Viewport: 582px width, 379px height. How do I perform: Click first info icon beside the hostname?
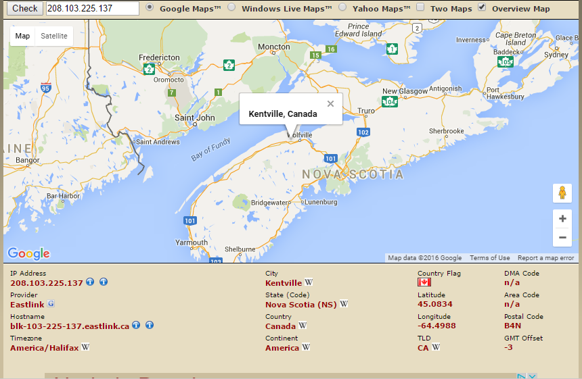pos(136,325)
